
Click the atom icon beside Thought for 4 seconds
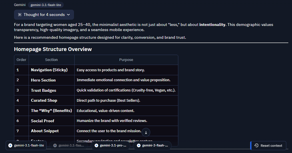[20, 15]
